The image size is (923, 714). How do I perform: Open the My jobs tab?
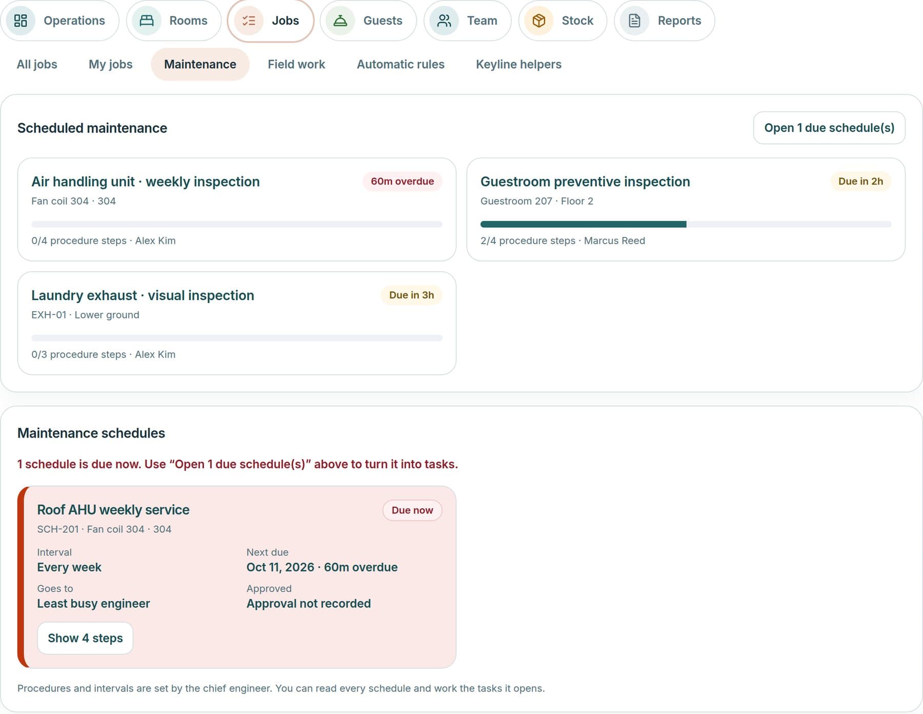click(x=111, y=64)
